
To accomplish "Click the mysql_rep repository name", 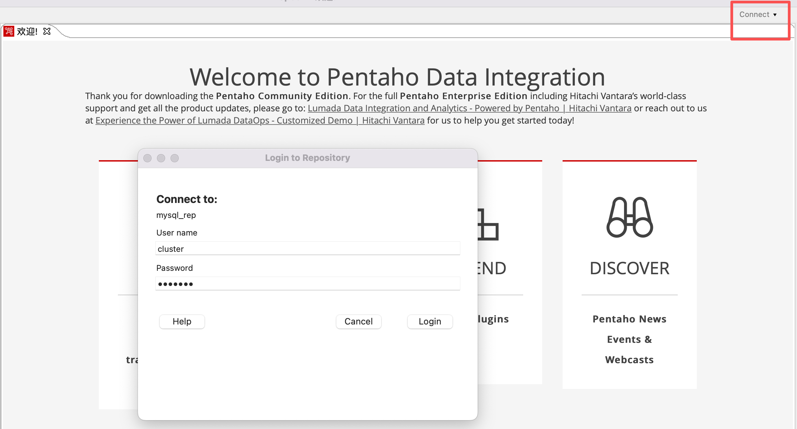I will tap(176, 215).
